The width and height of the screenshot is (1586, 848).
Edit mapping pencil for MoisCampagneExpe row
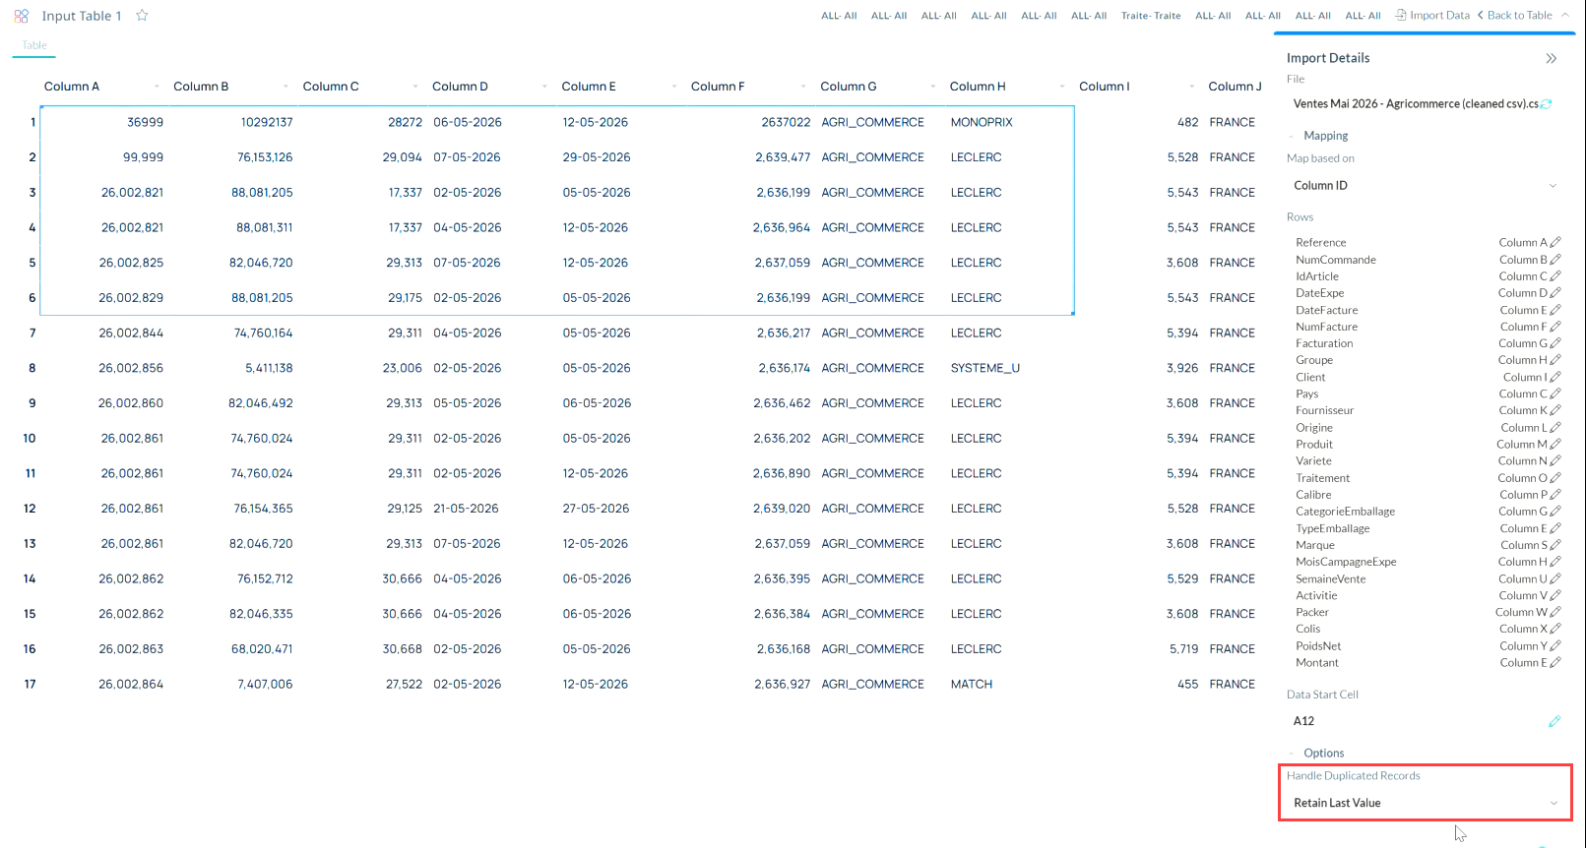1555,562
